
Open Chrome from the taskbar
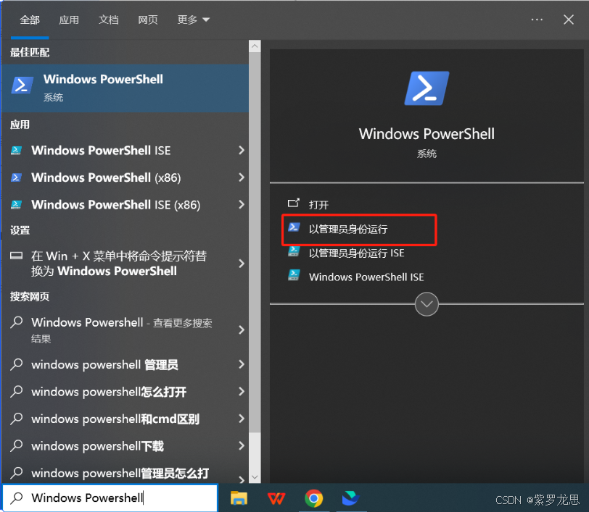tap(314, 498)
